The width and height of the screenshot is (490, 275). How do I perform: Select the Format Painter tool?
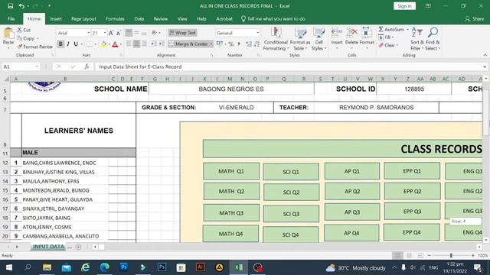click(34, 47)
